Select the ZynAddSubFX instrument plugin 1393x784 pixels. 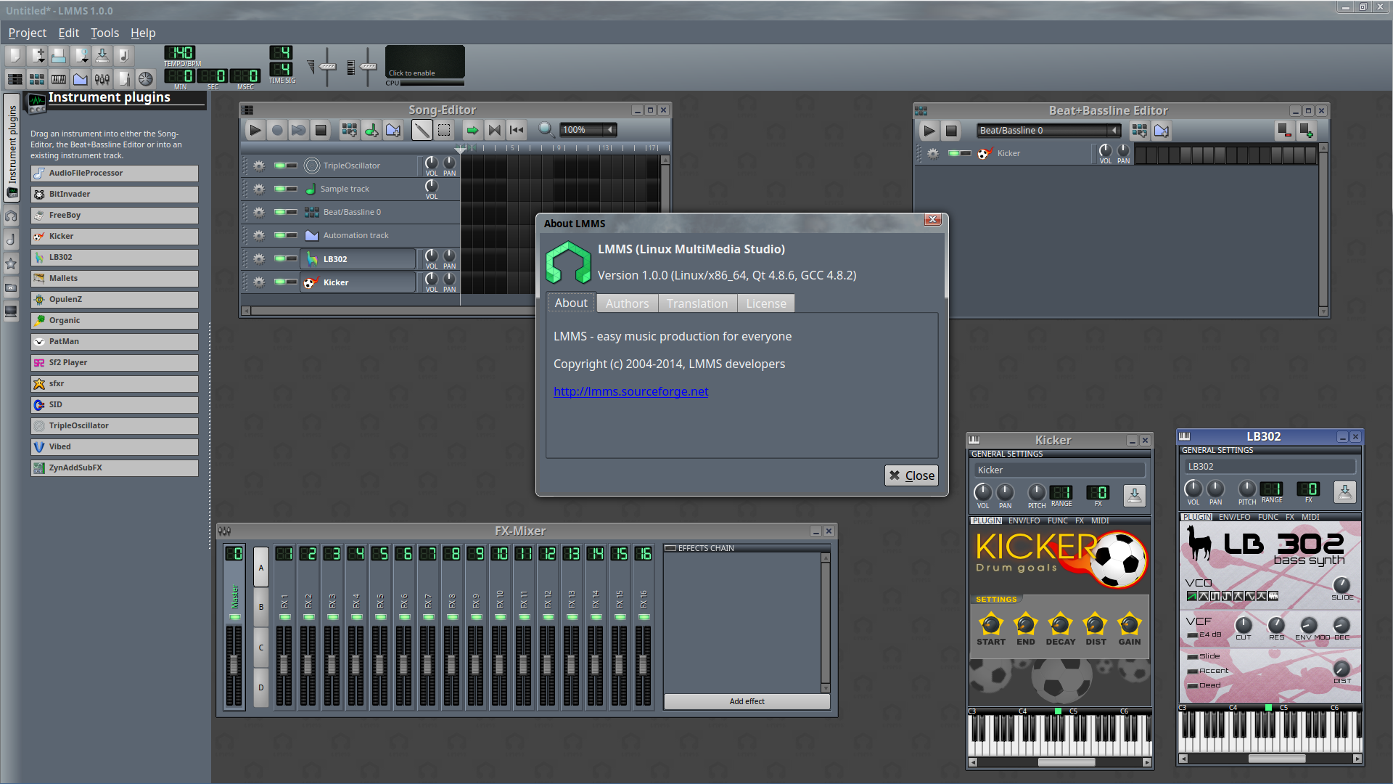pos(115,468)
